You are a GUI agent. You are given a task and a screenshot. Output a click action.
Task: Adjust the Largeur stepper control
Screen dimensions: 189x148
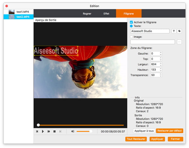pyautogui.click(x=161, y=64)
